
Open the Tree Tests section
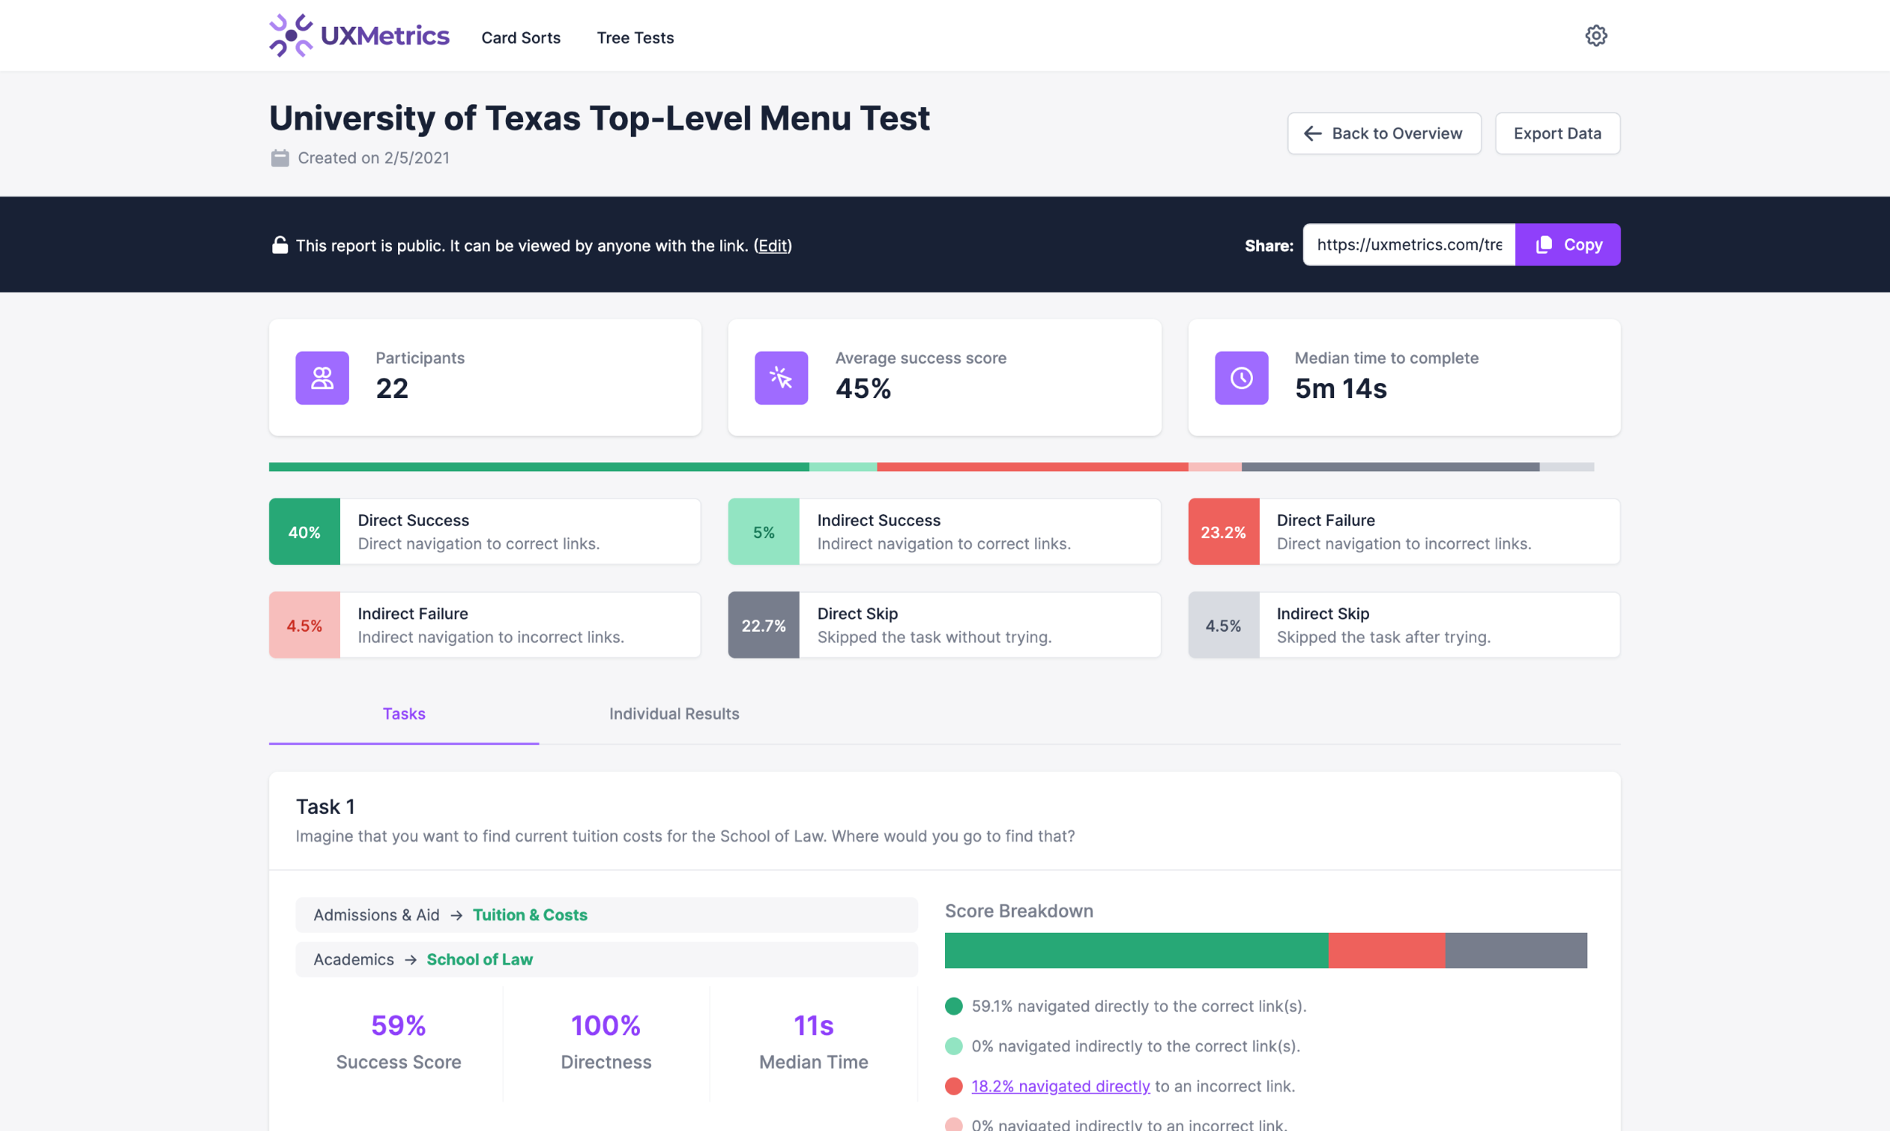pyautogui.click(x=635, y=37)
